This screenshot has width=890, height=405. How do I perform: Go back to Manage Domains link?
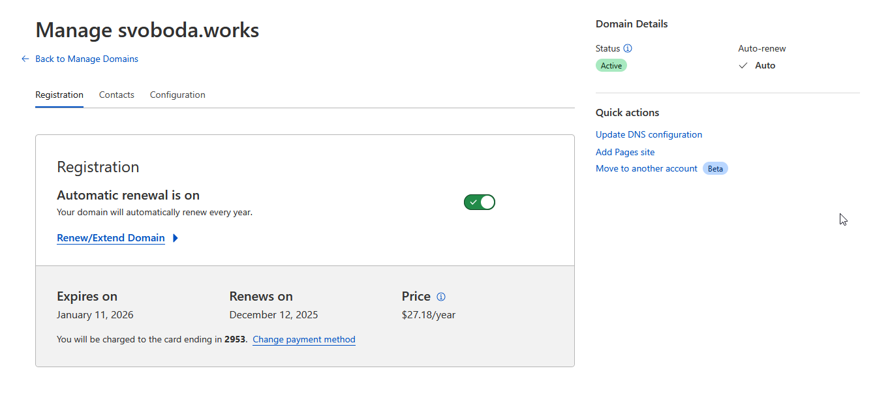pos(87,59)
